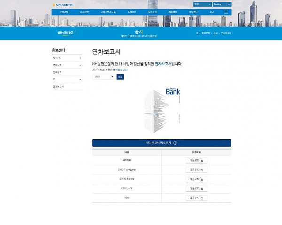Open the 인쇄광고 sidebar item
The image size is (282, 225).
(67, 72)
